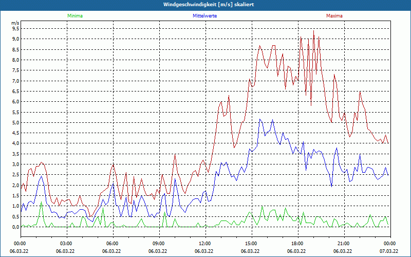This screenshot has width=411, height=257.
Task: Click the 06:00 time axis label
Action: pos(113,244)
